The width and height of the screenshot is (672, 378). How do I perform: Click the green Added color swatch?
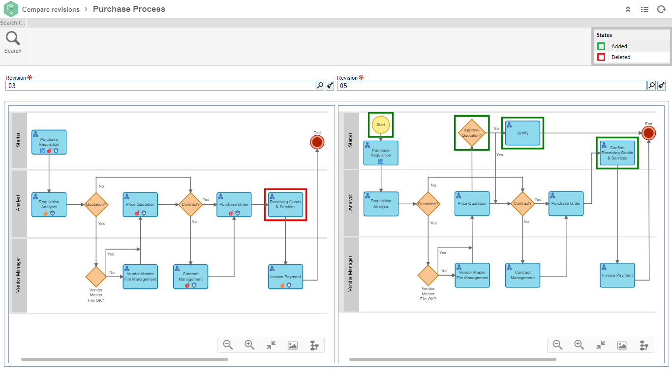(x=601, y=46)
